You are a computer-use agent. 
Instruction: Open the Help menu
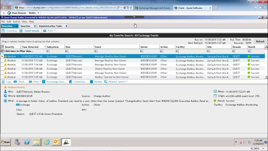point(31,21)
